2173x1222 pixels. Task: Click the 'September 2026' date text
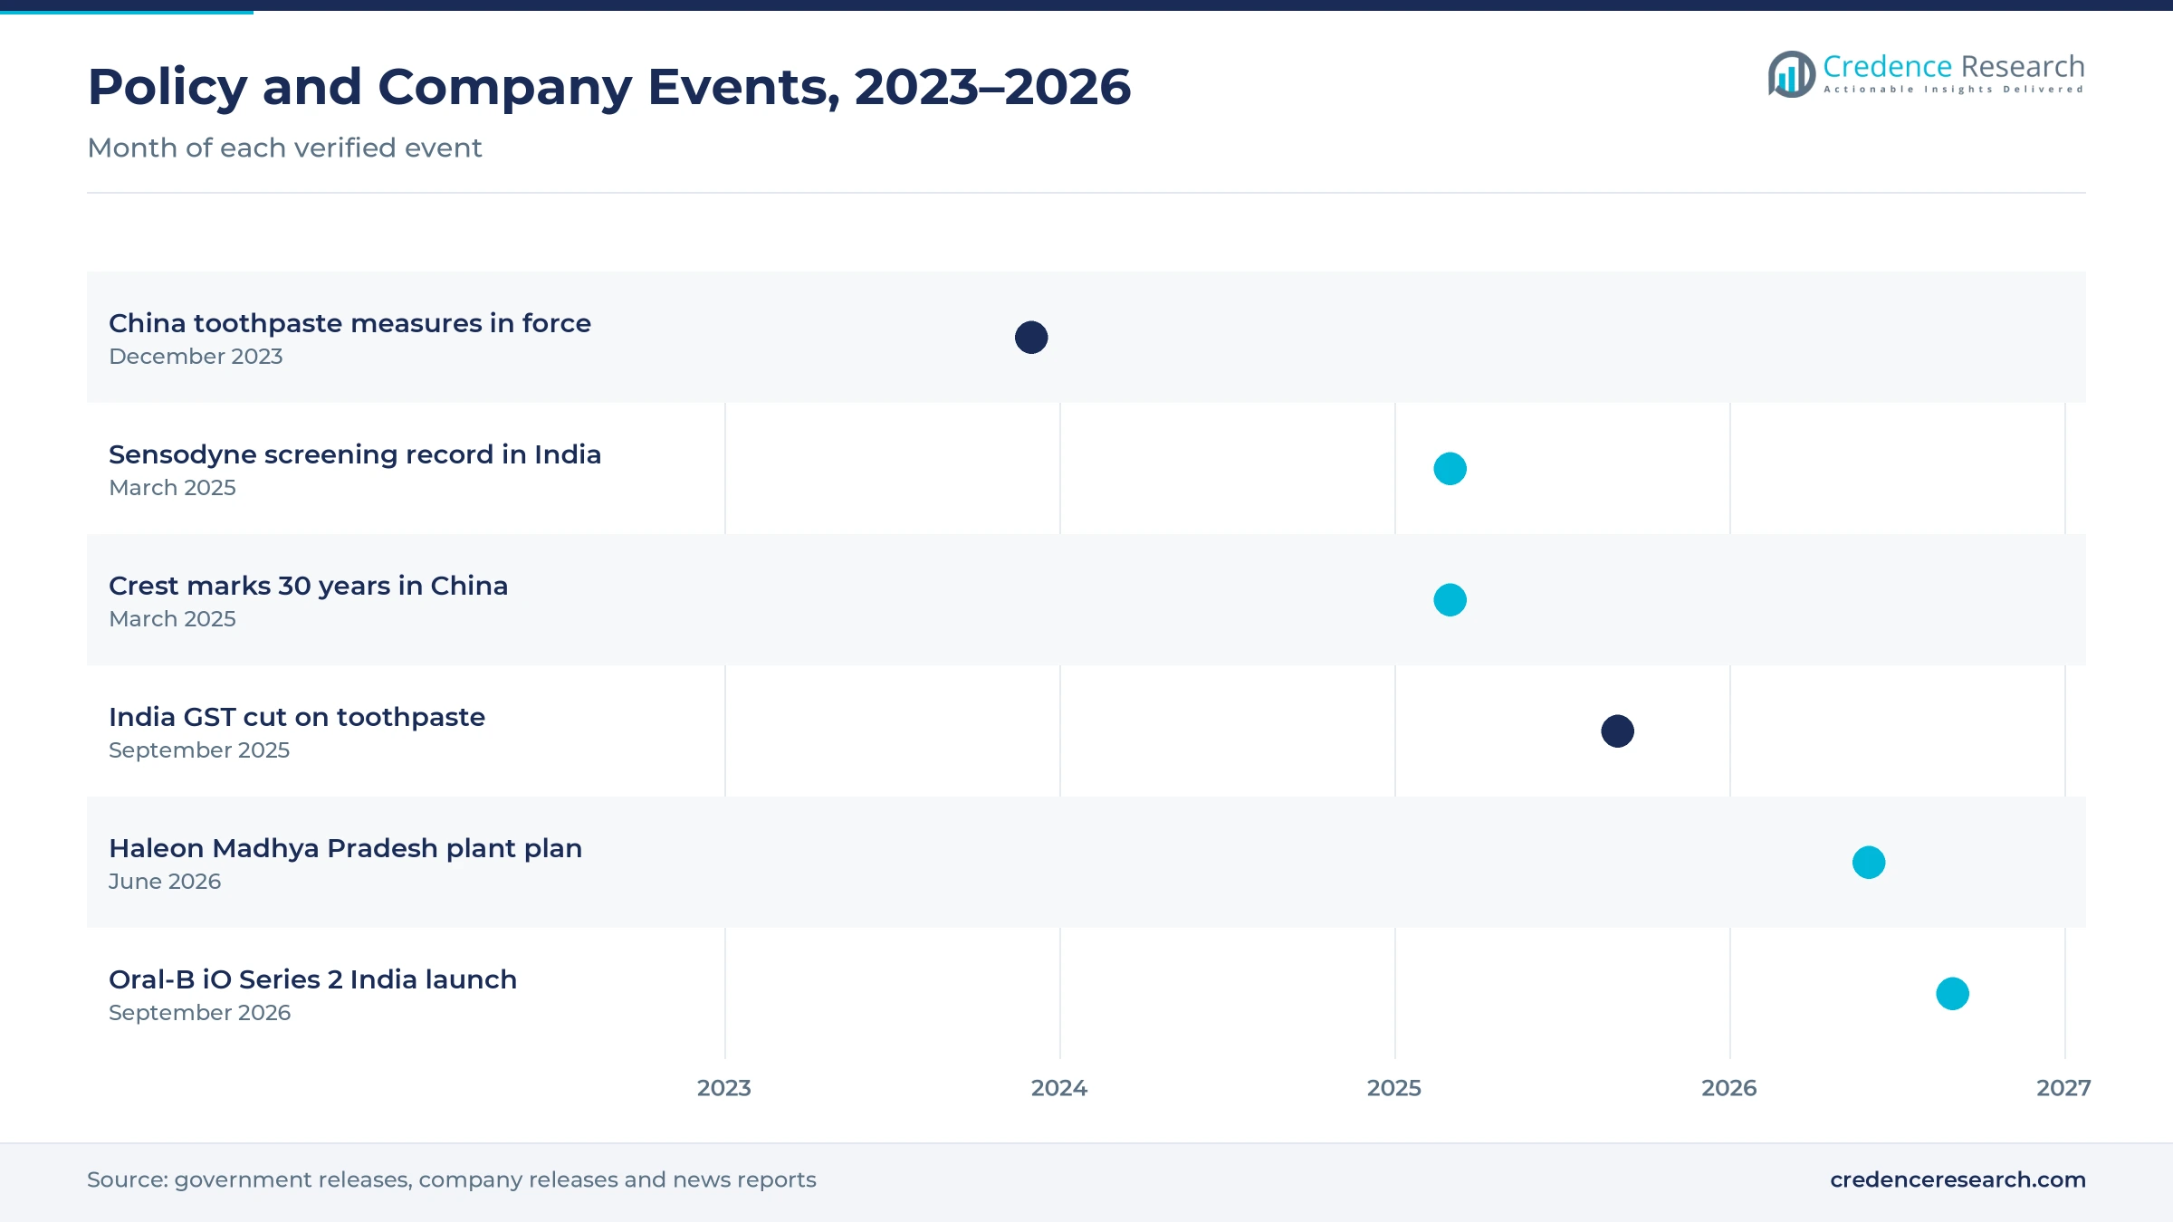point(199,1013)
